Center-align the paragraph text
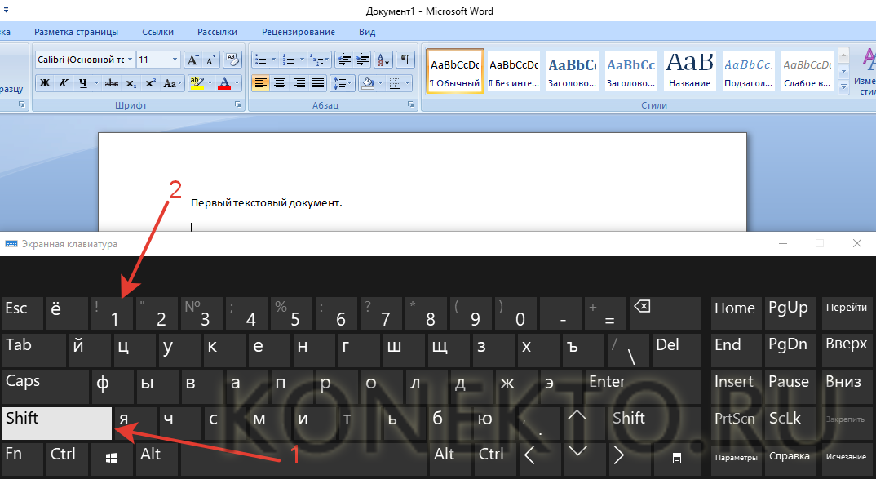Viewport: 876px width, 479px height. (280, 83)
